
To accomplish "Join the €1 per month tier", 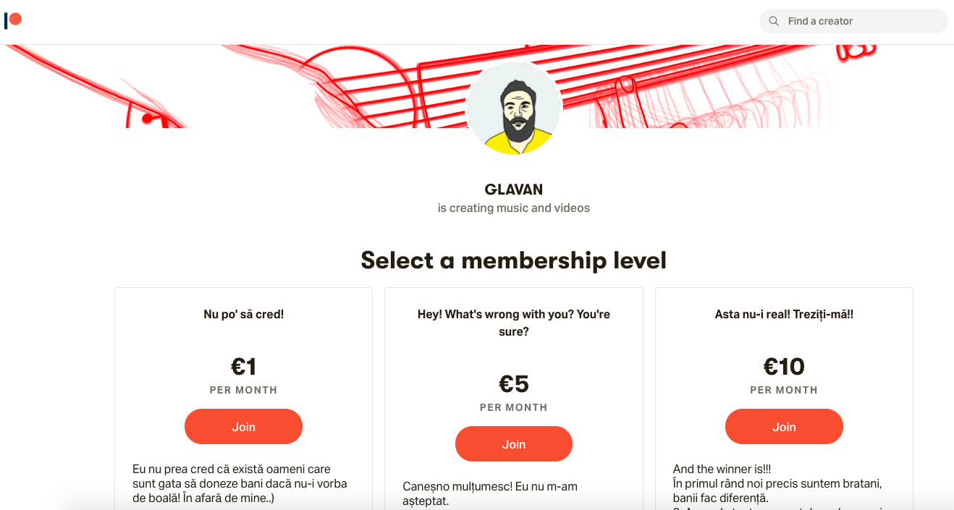I will (243, 427).
